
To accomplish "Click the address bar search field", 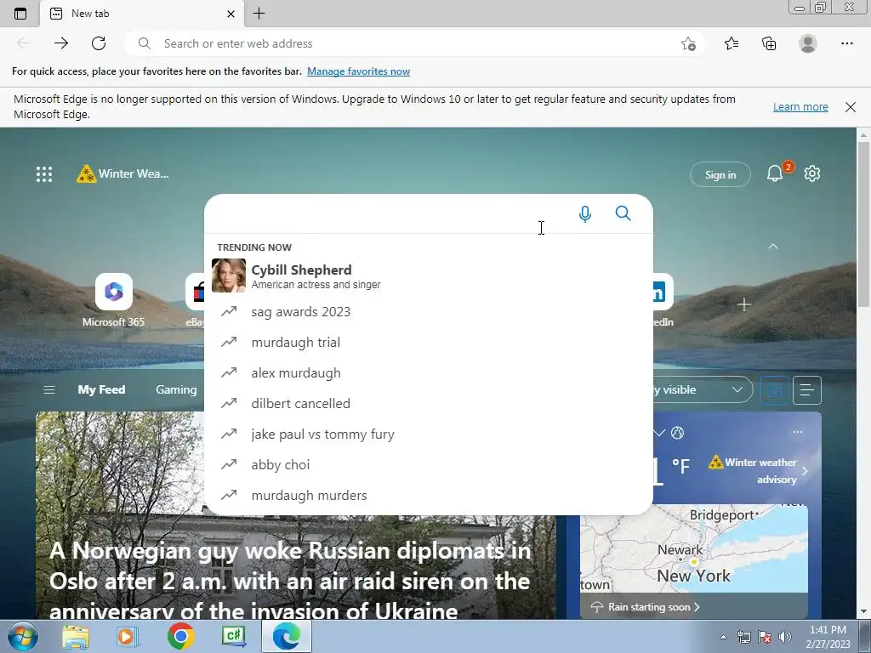I will click(414, 43).
